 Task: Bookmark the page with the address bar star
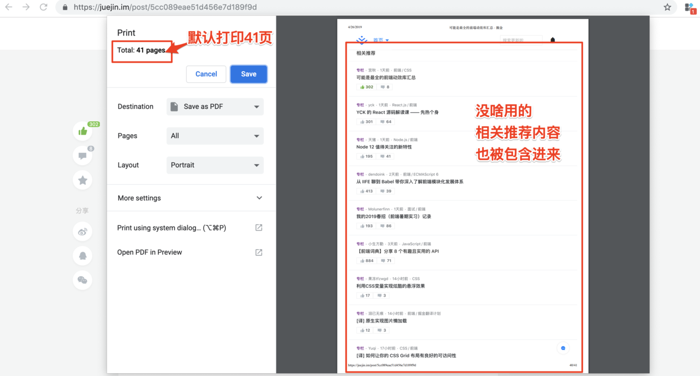point(667,7)
